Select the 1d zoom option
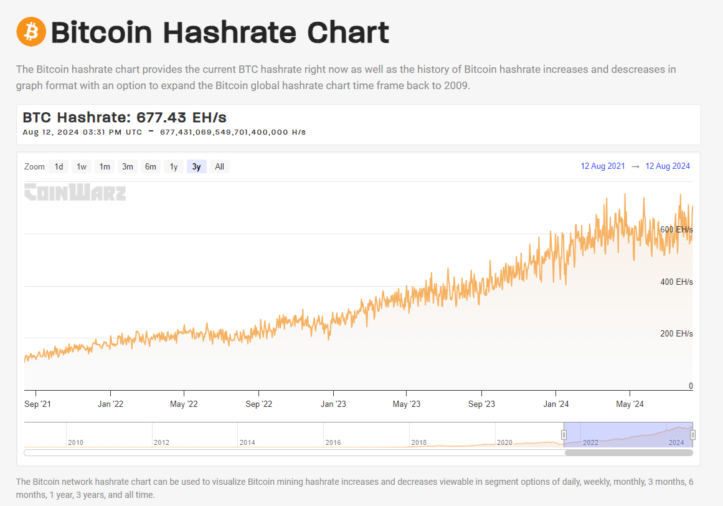 59,166
